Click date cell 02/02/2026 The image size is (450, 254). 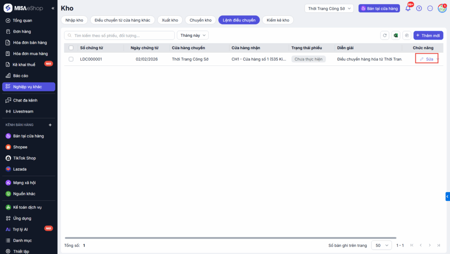pos(147,59)
